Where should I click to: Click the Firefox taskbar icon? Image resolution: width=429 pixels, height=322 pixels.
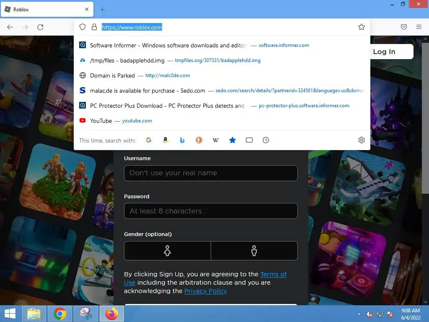111,314
